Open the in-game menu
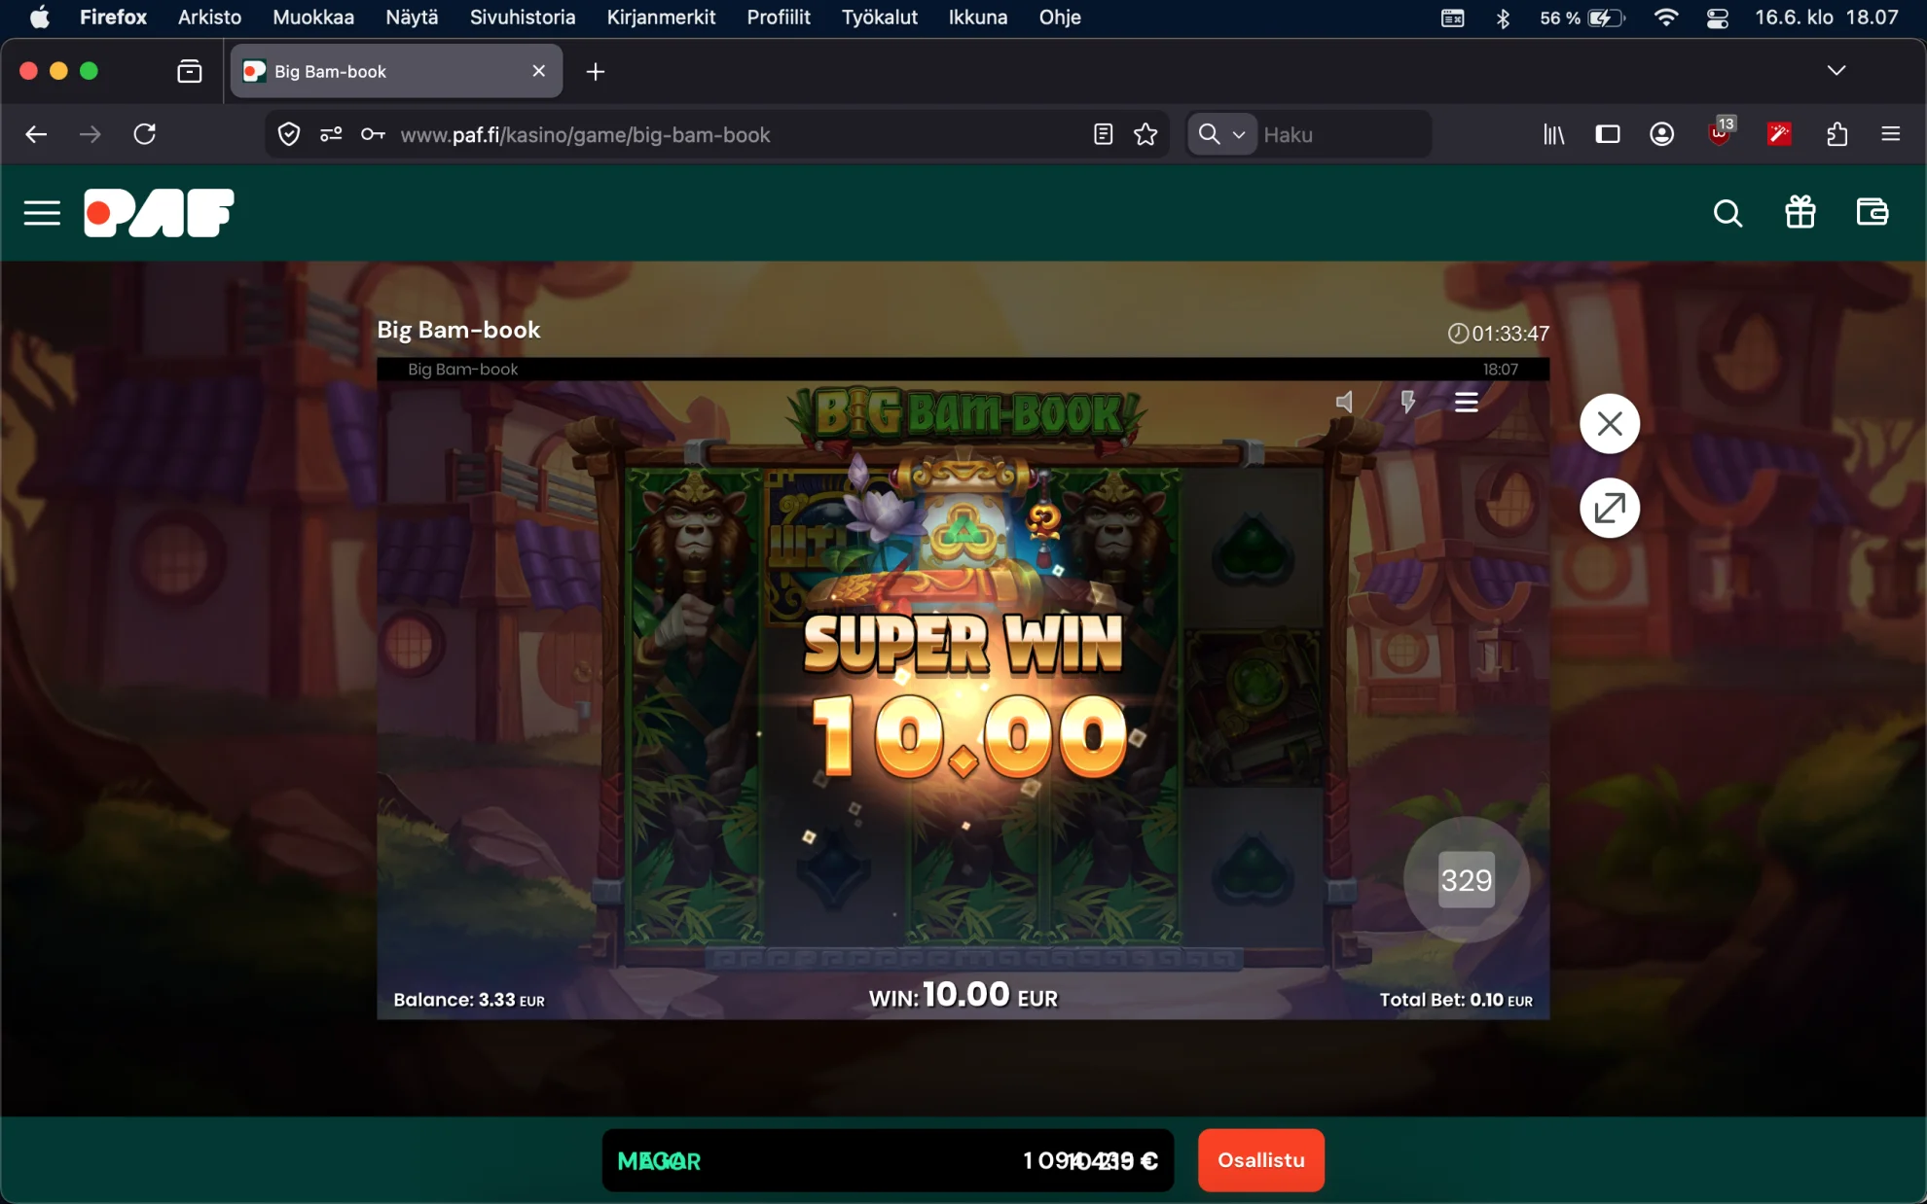Image resolution: width=1927 pixels, height=1204 pixels. [x=1466, y=402]
